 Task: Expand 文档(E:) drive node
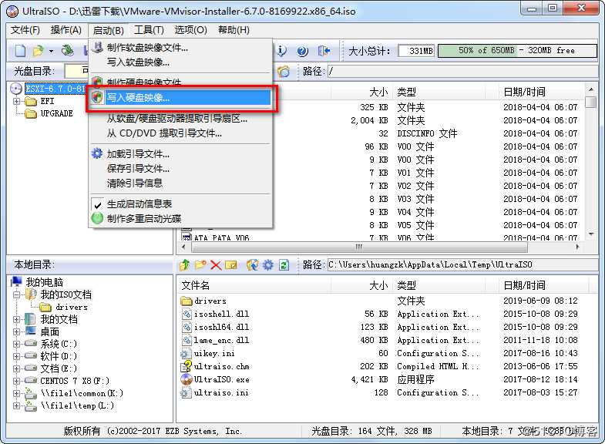tap(16, 368)
